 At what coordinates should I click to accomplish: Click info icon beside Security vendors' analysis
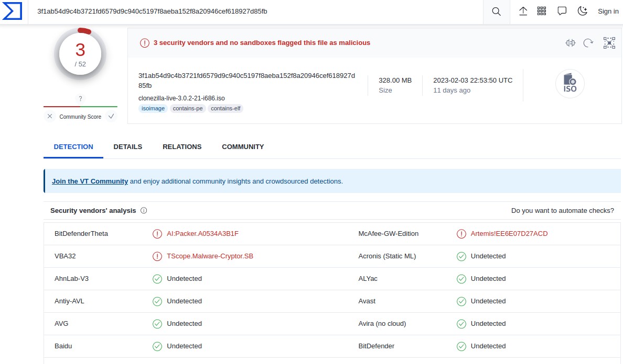point(144,211)
